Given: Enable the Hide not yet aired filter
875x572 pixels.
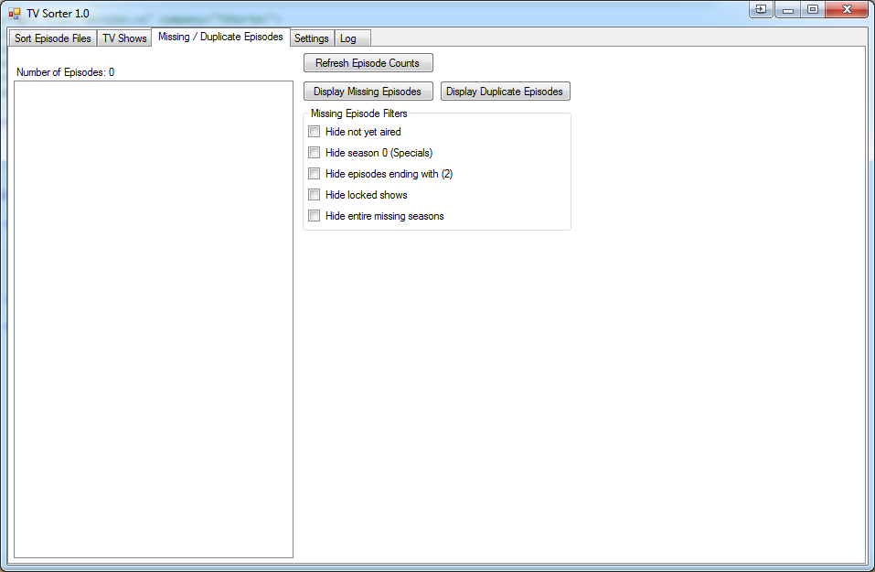Looking at the screenshot, I should tap(314, 131).
